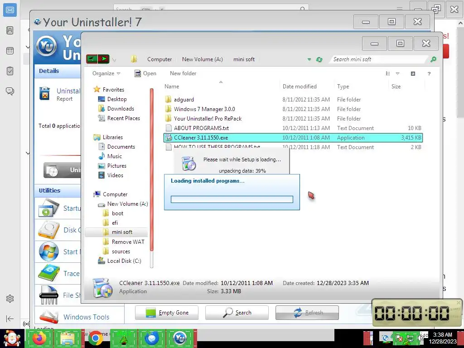This screenshot has width=464, height=348.
Task: Click the back navigation arrow in Explorer
Action: point(92,59)
